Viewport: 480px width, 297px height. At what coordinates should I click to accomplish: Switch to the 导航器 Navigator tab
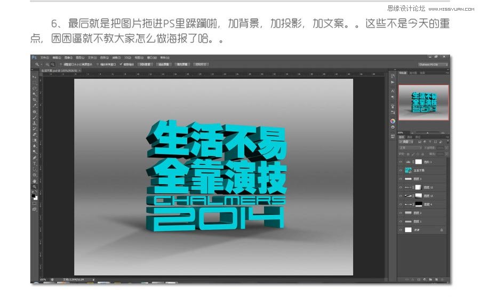click(x=403, y=73)
